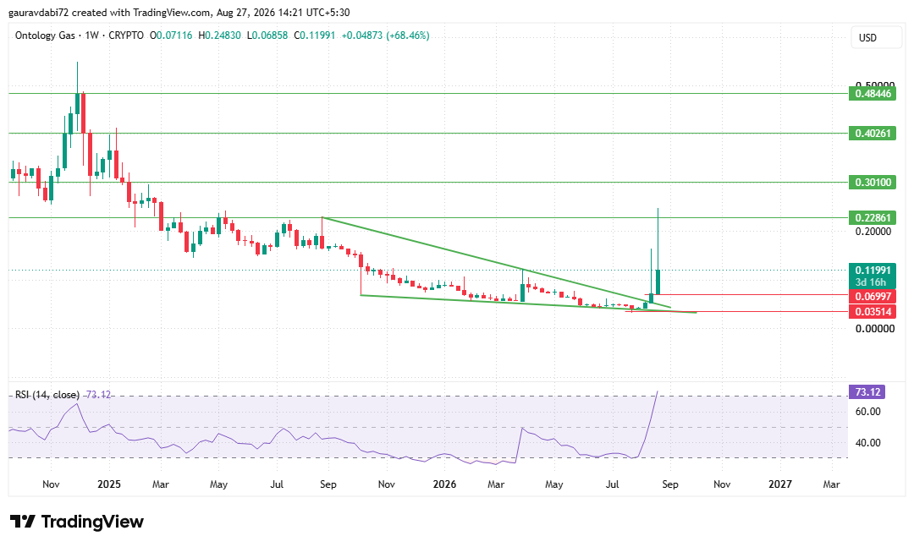The image size is (914, 547).
Task: Click the 0.00000 price scale label
Action: click(875, 329)
